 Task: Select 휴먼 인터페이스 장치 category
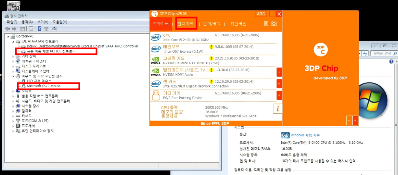(x=38, y=131)
